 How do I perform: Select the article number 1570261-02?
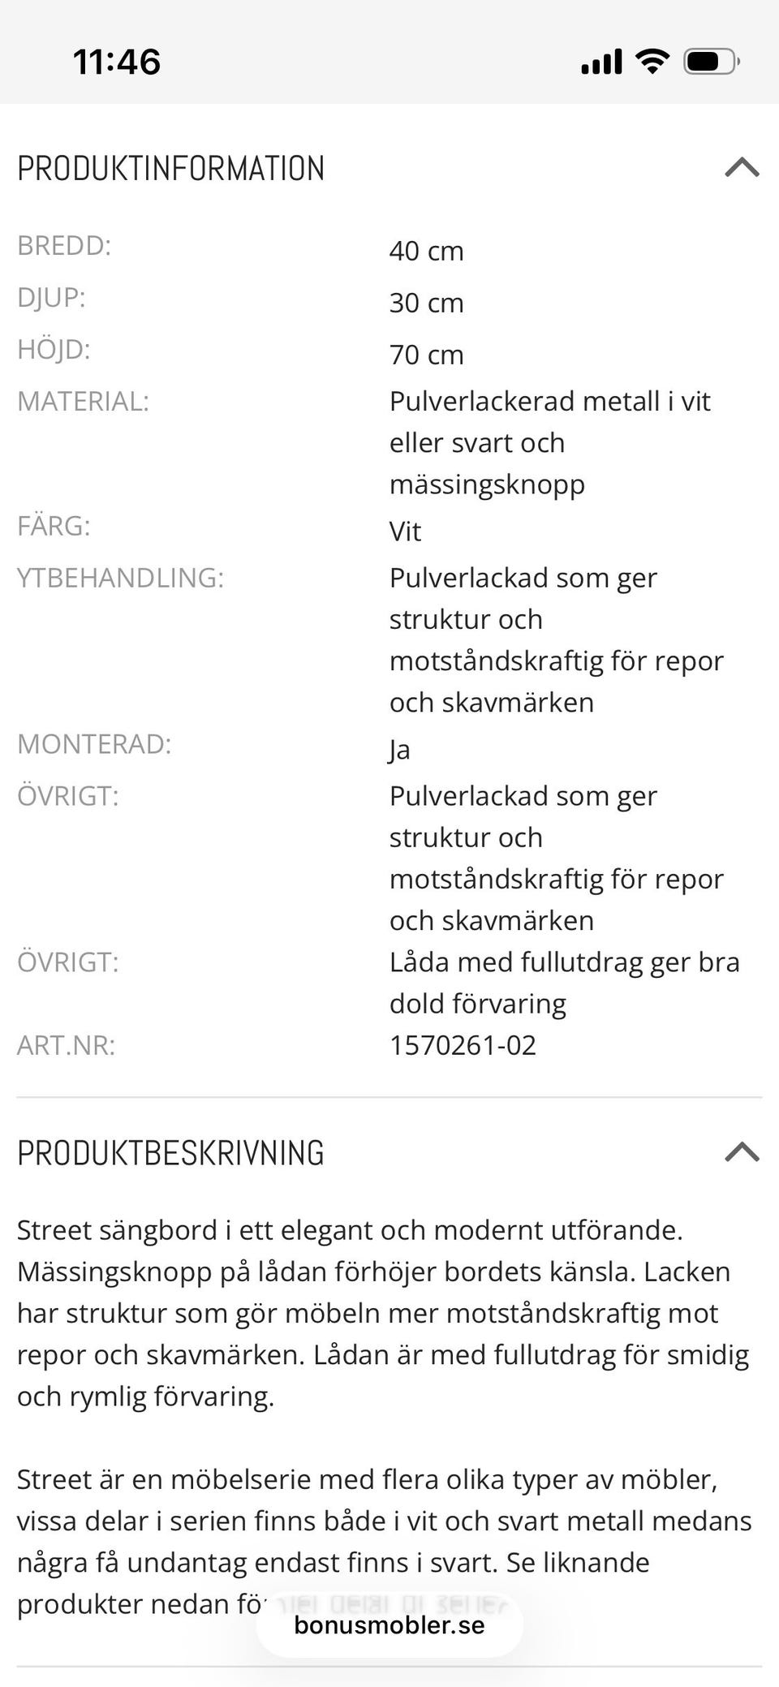[x=463, y=1046]
